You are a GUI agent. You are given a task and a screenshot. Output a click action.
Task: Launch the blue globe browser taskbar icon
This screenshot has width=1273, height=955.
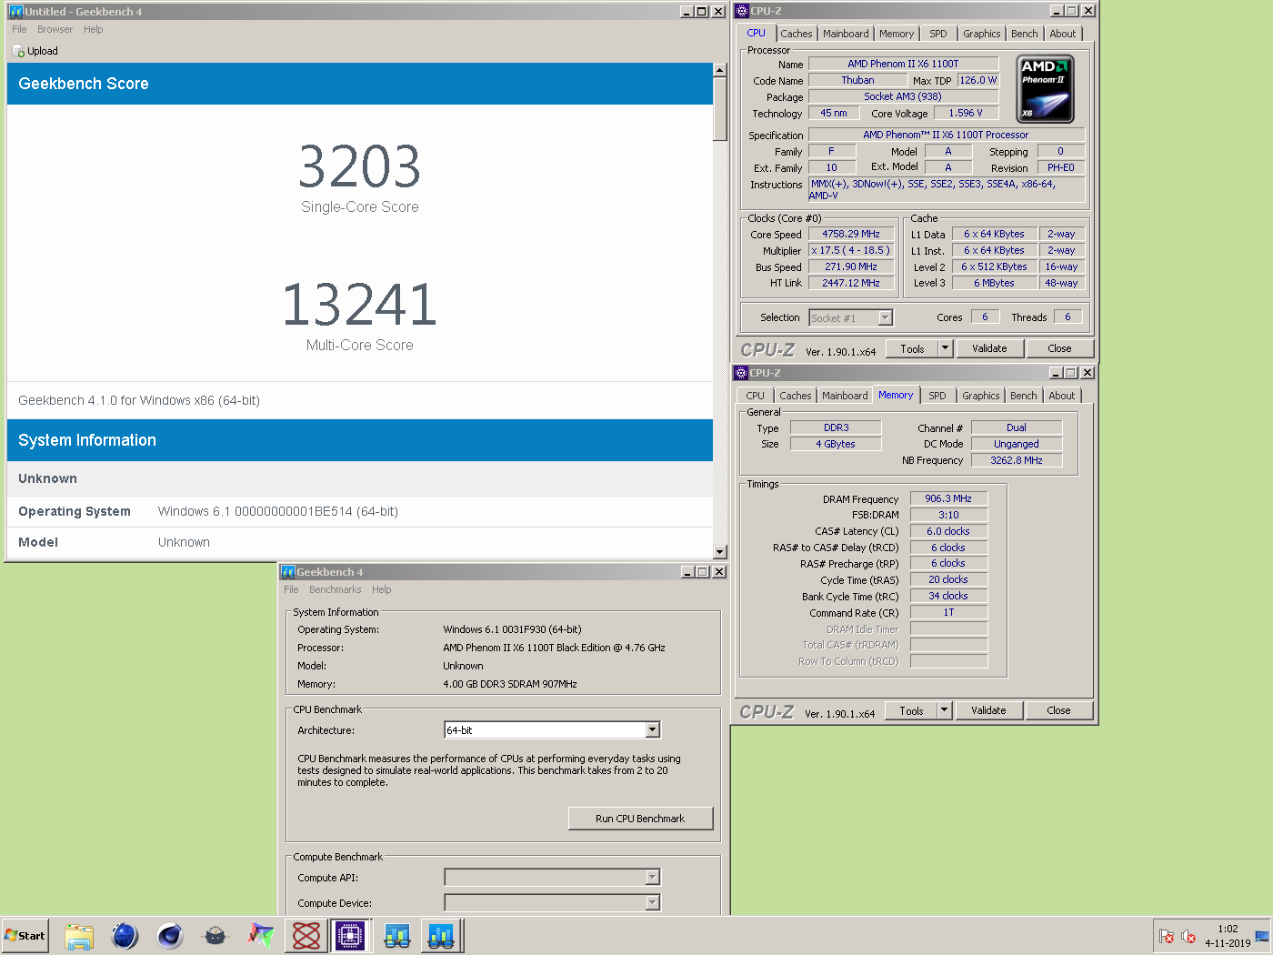coord(125,936)
